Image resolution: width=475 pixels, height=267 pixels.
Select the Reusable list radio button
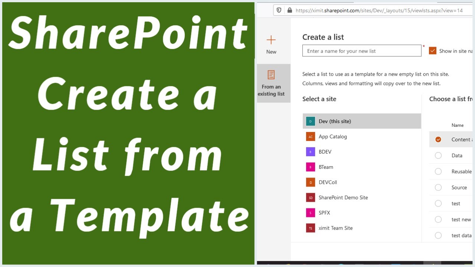pos(438,171)
